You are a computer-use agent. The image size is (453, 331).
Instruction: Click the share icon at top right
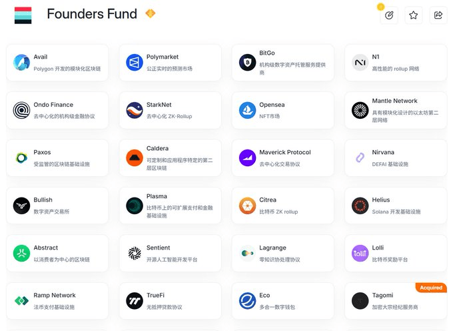(x=438, y=15)
